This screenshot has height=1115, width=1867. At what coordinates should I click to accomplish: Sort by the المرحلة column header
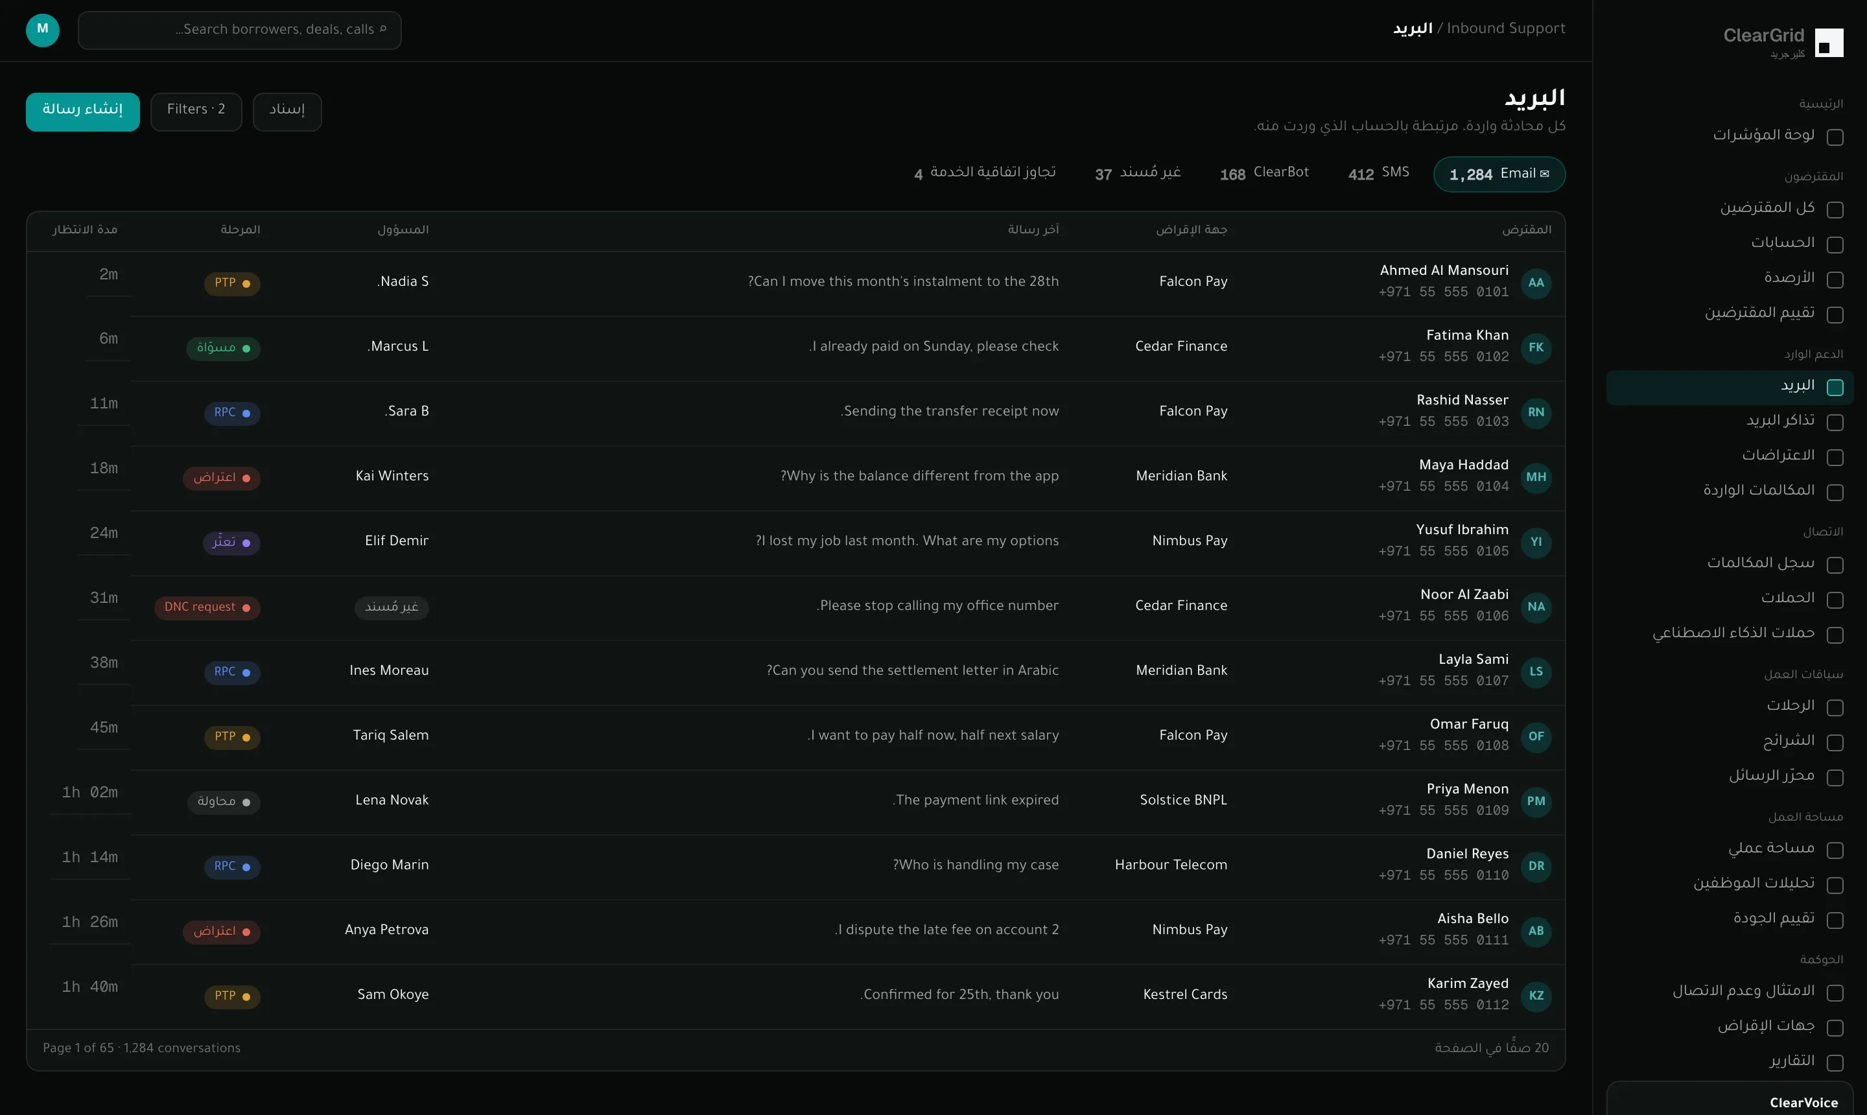pos(241,230)
